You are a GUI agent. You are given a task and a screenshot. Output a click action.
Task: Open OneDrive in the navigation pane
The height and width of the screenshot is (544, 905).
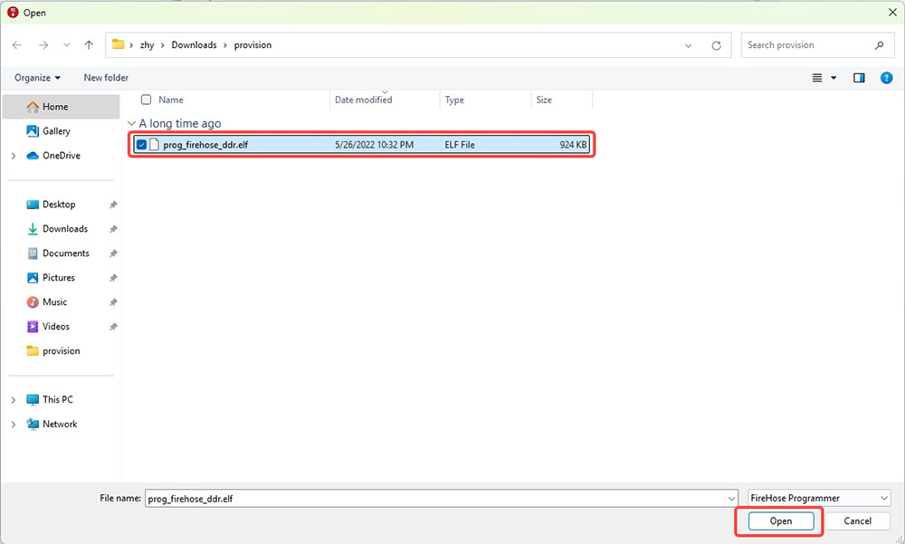[x=62, y=156]
